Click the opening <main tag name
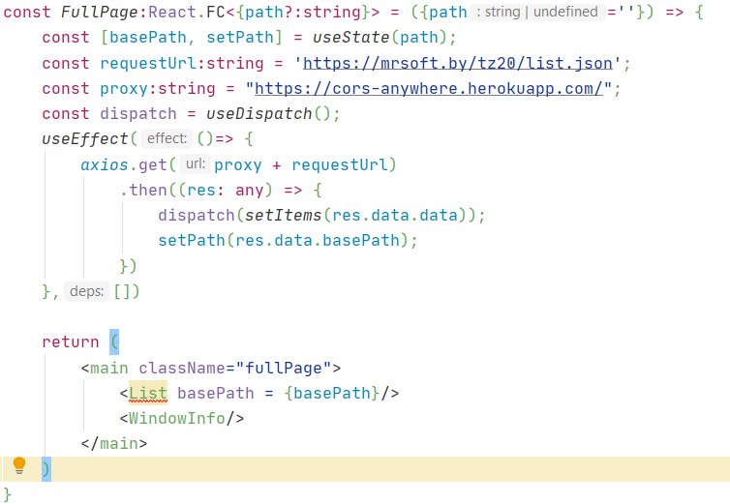The image size is (730, 504). 109,369
